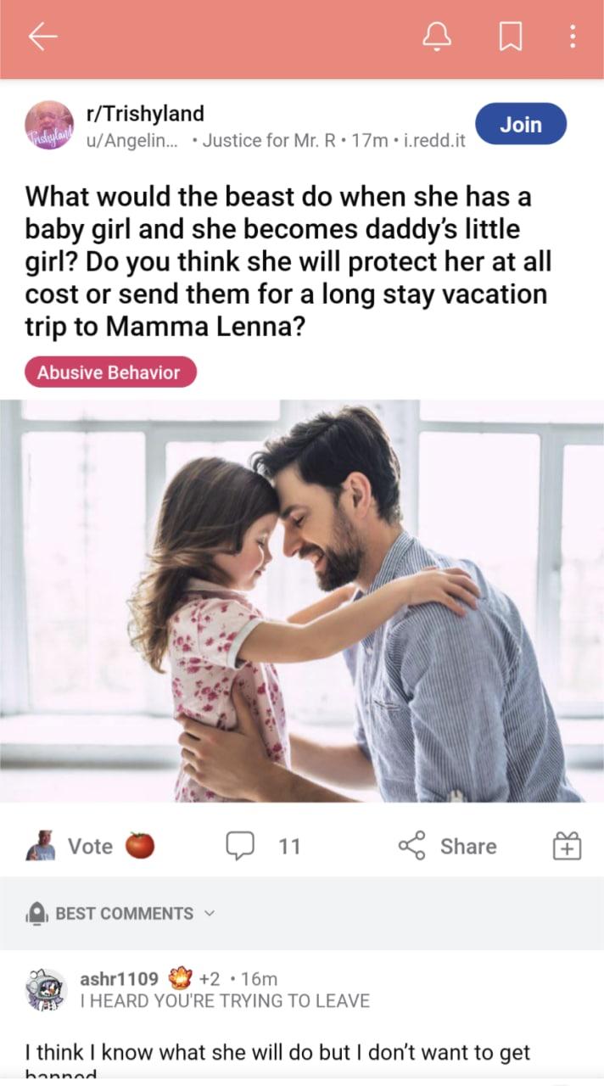
Task: Join the r/Trishyland community
Action: 521,124
